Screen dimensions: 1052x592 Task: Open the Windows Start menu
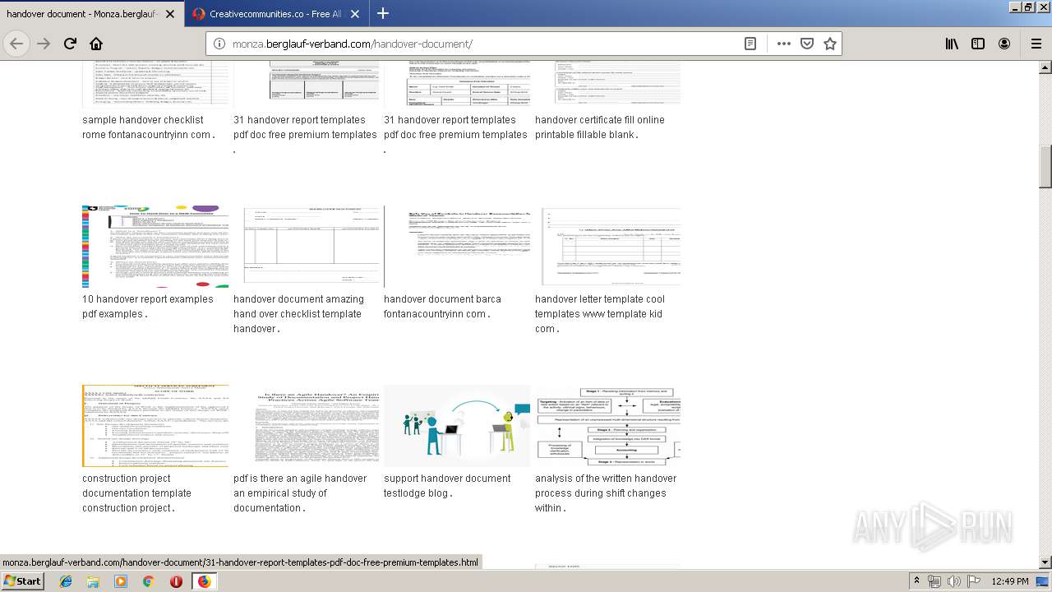(23, 581)
